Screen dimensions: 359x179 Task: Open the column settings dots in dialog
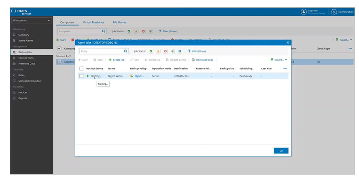285,69
